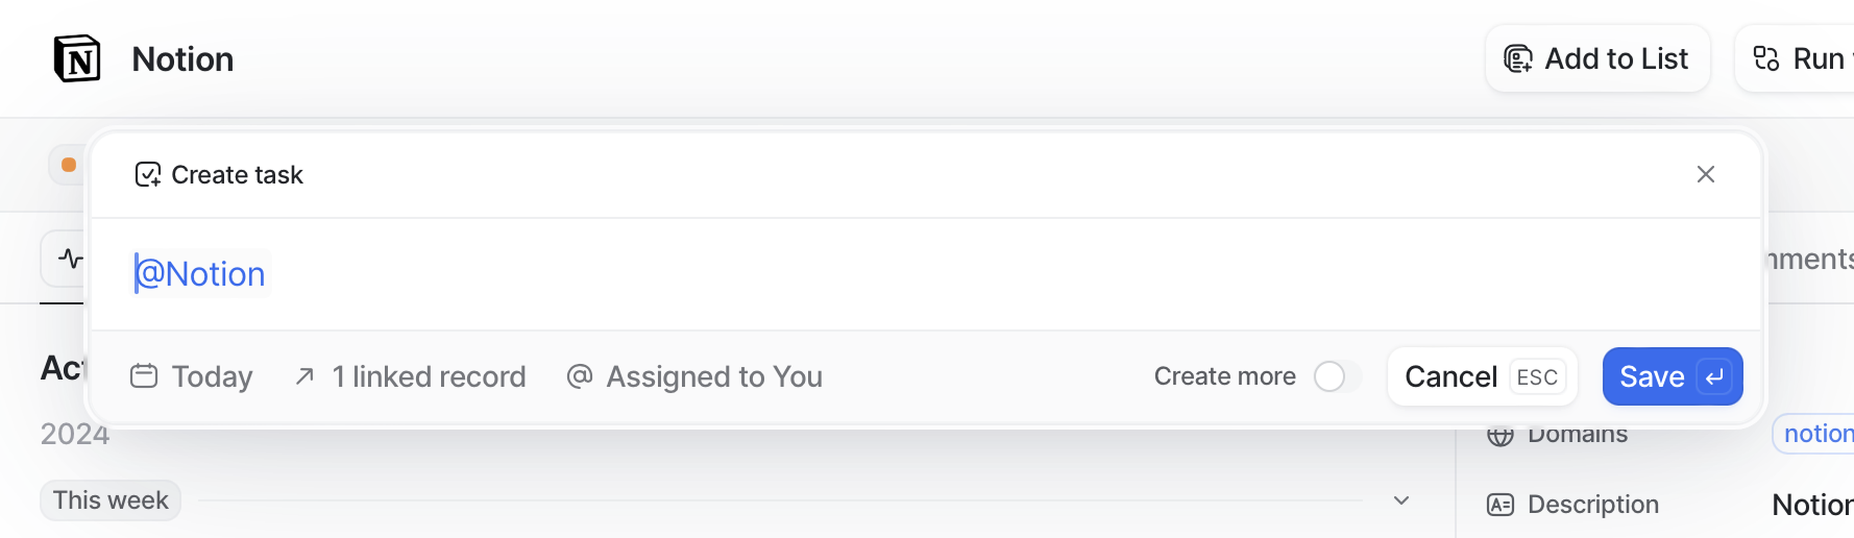
Task: Click the @Notion mention in task field
Action: click(x=201, y=274)
